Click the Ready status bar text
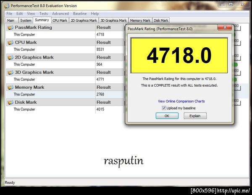Image resolution: width=252 pixels, height=195 pixels. coord(10,182)
